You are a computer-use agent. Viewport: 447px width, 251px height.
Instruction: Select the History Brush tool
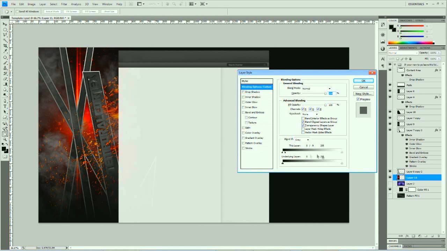(x=5, y=74)
